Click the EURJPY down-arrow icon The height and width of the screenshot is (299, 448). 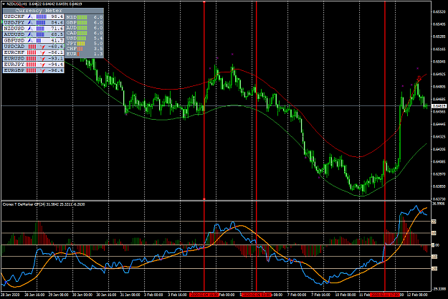tap(43, 65)
